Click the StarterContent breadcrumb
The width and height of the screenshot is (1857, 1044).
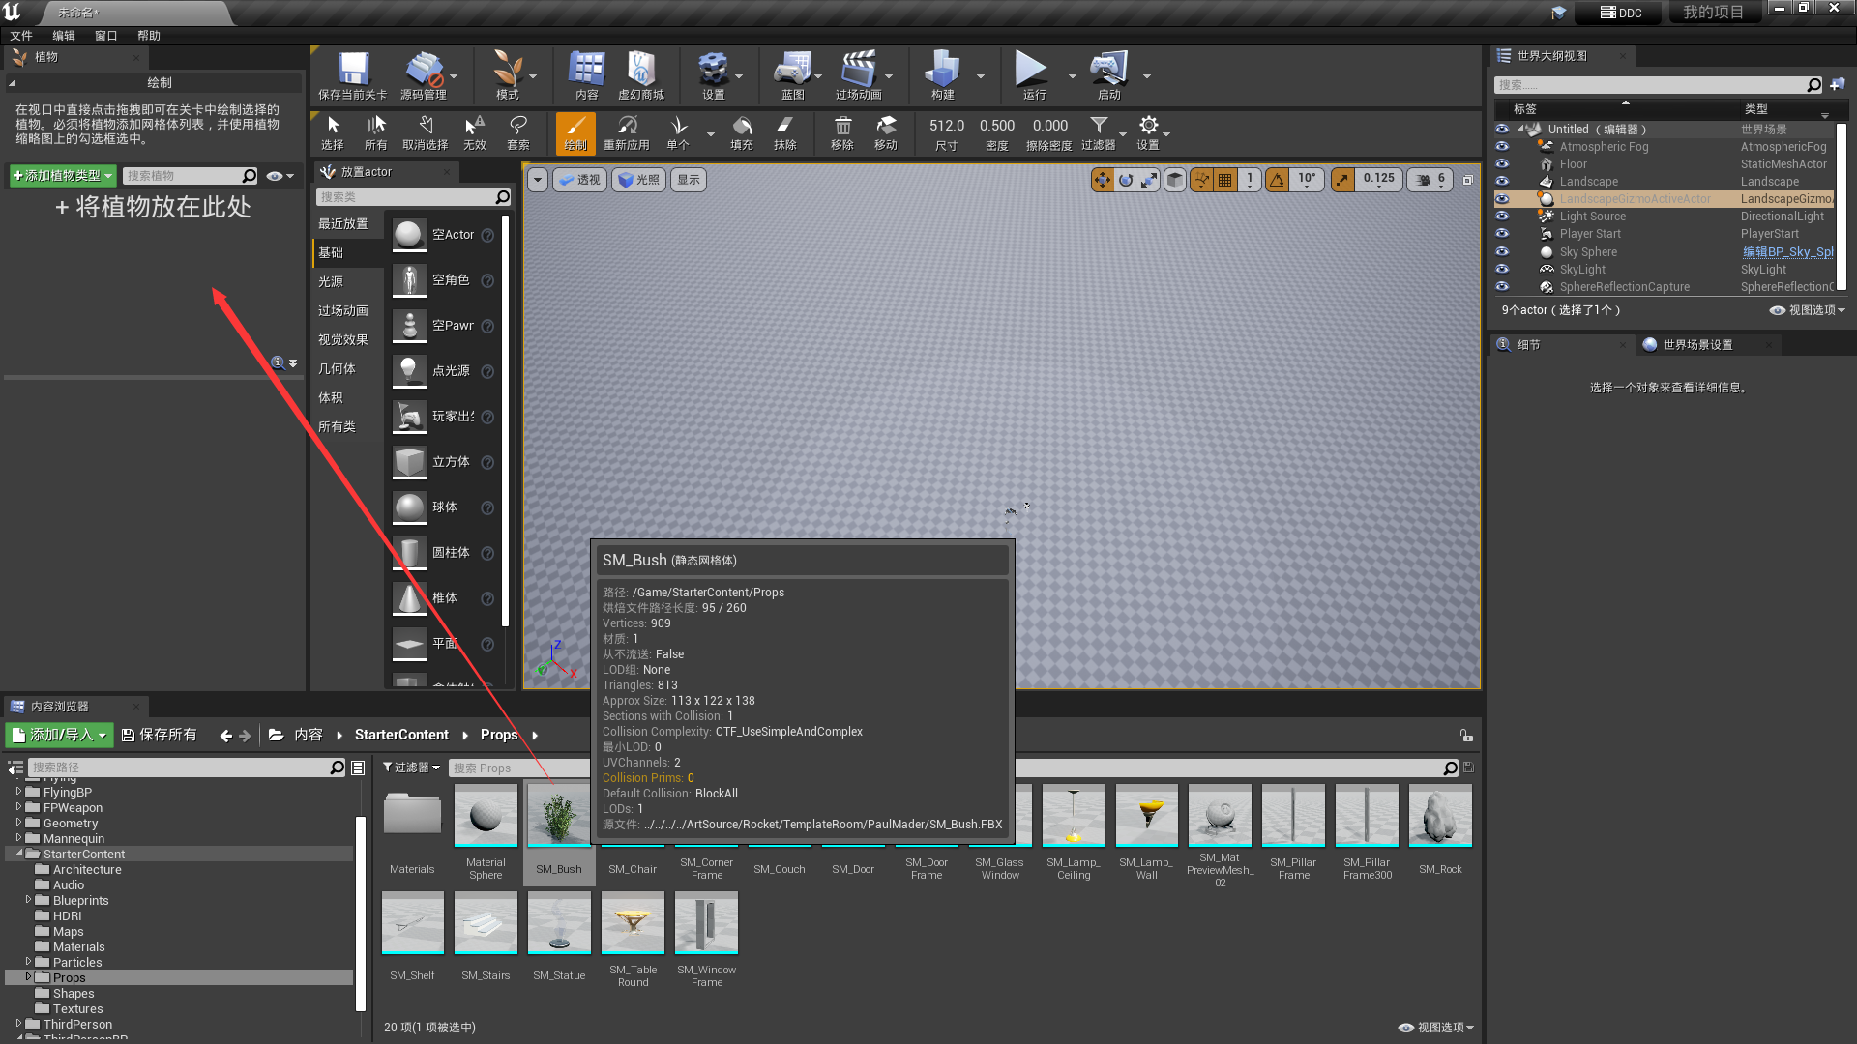(x=401, y=735)
